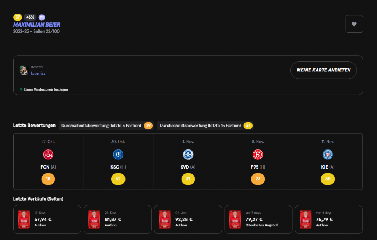Click the SVD Darmstadt club logo
Screen dimensions: 377x240
[188, 154]
